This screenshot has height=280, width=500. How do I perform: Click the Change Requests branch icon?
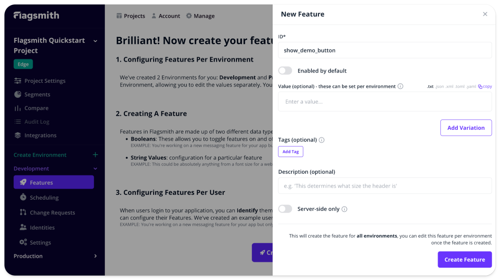[x=23, y=212]
